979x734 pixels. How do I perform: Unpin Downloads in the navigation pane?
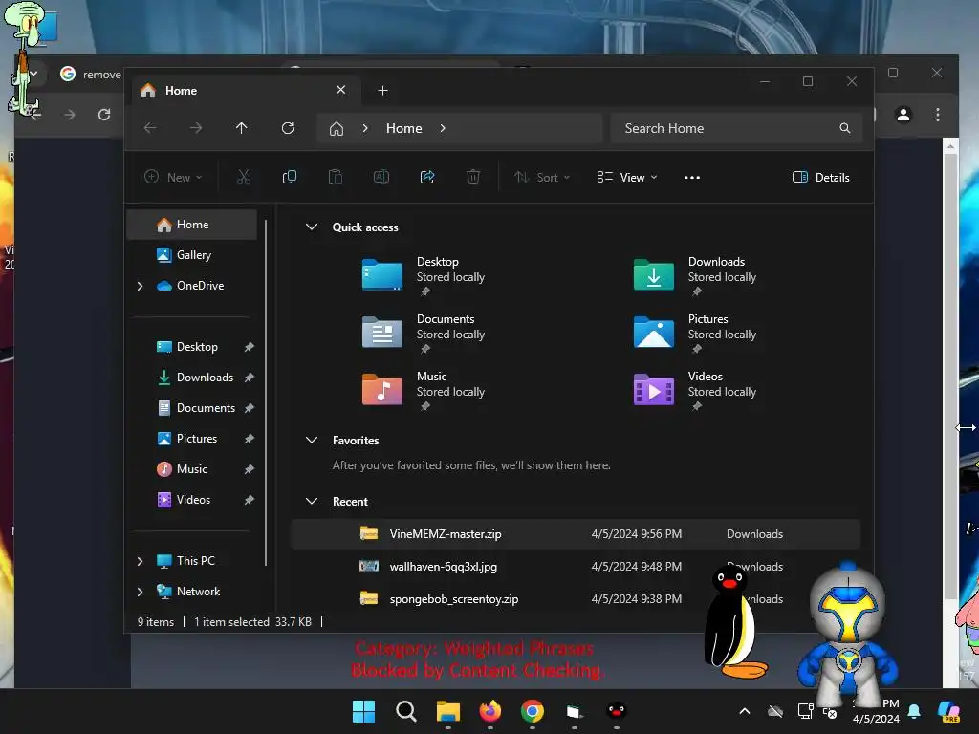(250, 378)
